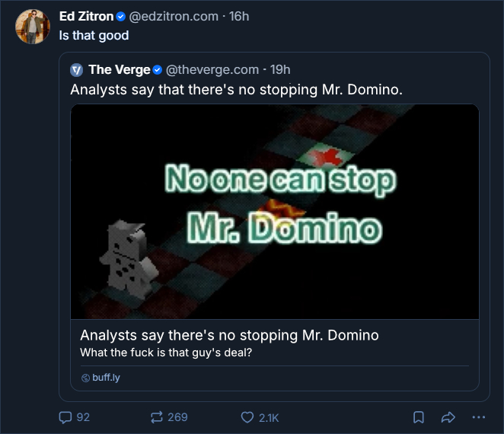Click the reply speech bubble icon
The width and height of the screenshot is (504, 434).
(x=65, y=417)
